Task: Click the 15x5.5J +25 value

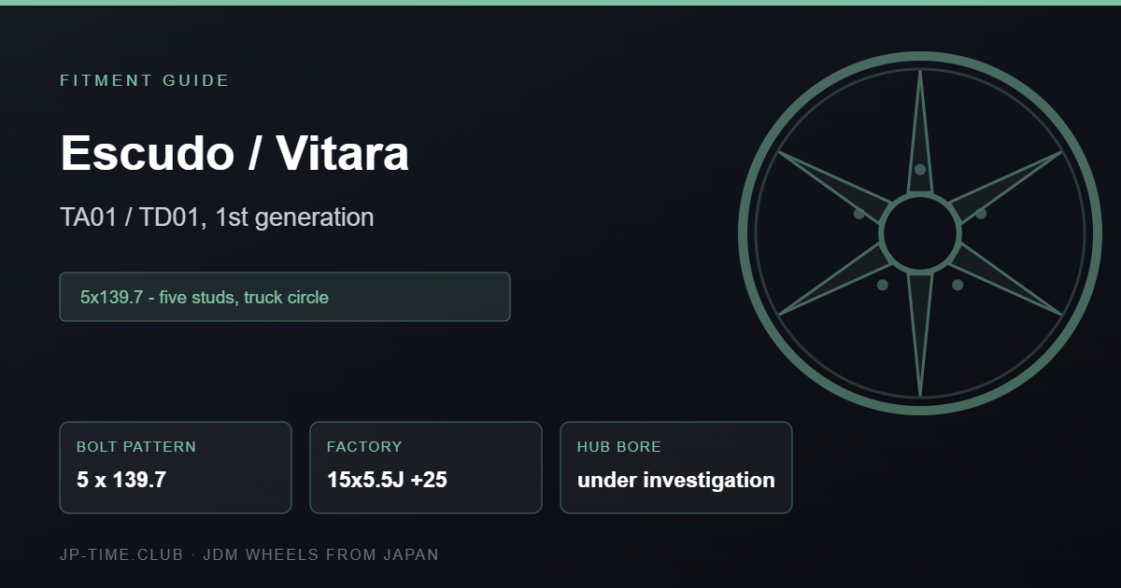Action: pos(387,481)
